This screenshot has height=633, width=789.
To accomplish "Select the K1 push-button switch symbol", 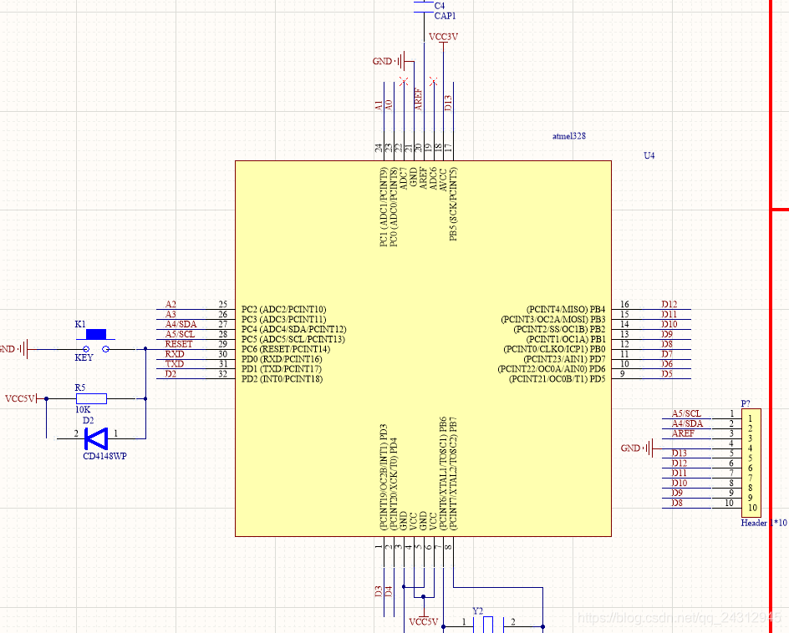I will tap(96, 342).
